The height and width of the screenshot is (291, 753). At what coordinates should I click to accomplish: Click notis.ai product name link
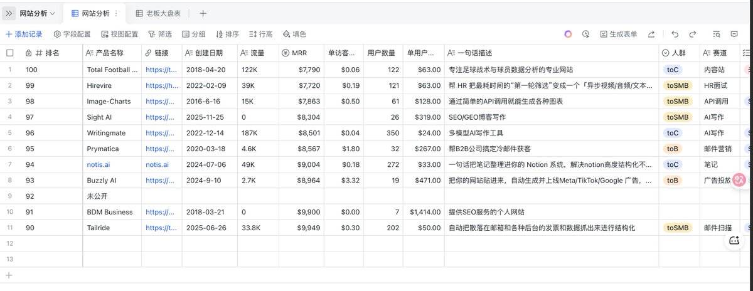99,164
